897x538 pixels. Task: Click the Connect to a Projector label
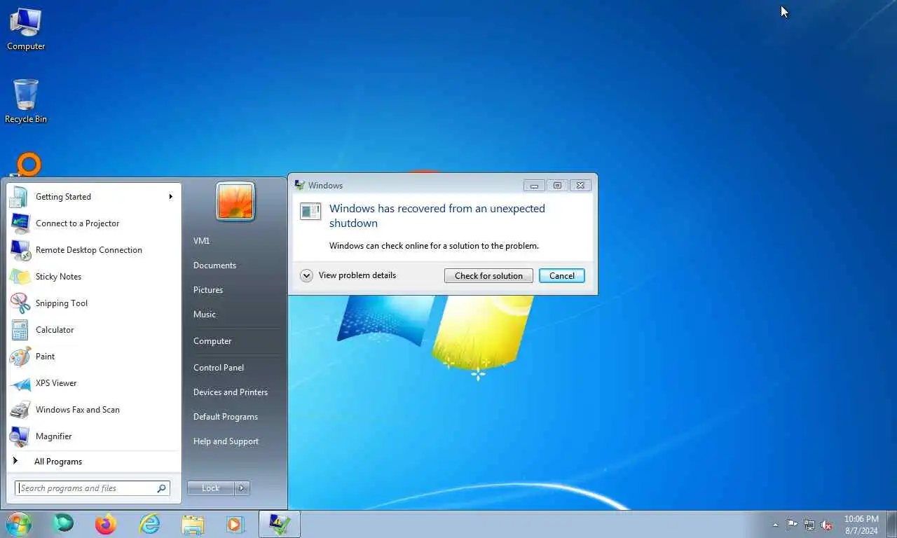(x=78, y=223)
